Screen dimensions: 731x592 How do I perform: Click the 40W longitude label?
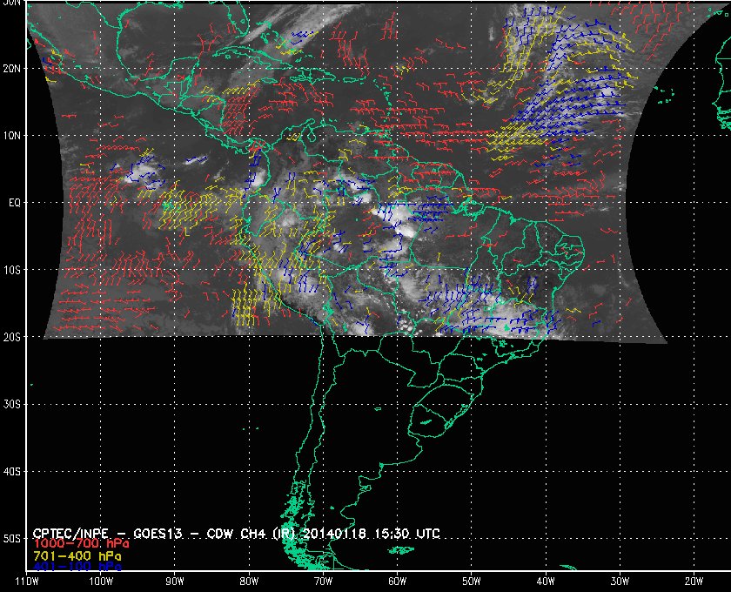tap(546, 581)
